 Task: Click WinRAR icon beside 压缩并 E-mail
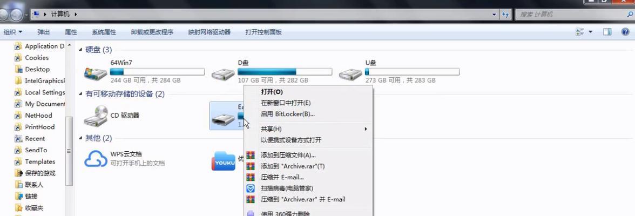pos(251,178)
